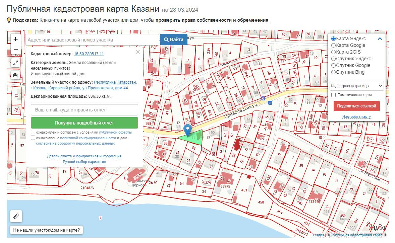Open the политикой конфиденциальности link
The height and width of the screenshot is (243, 395).
pyautogui.click(x=88, y=138)
